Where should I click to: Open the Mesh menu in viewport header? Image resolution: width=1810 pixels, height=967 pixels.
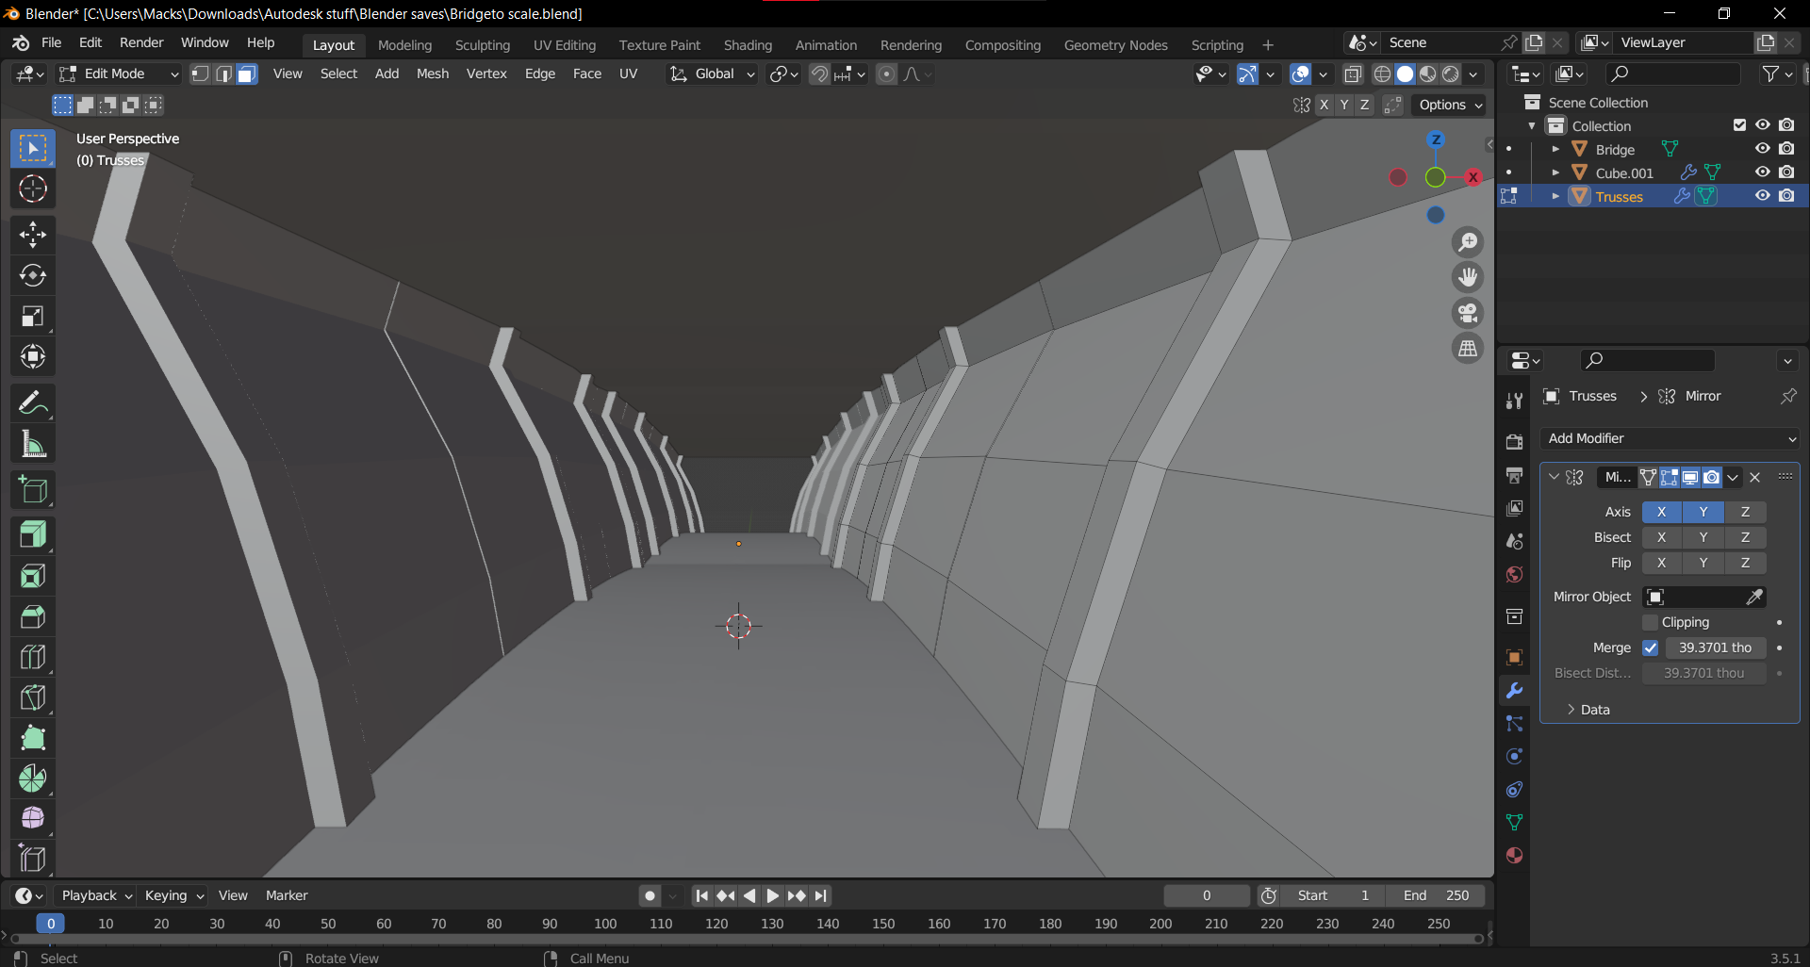(433, 74)
